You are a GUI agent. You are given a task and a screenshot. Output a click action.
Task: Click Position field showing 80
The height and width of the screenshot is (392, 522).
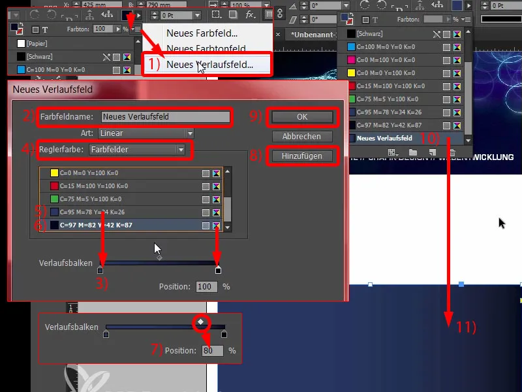coord(213,350)
